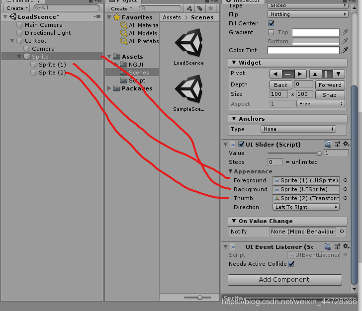Open UI Event Listener gear menu
This screenshot has width=362, height=311.
(x=346, y=246)
